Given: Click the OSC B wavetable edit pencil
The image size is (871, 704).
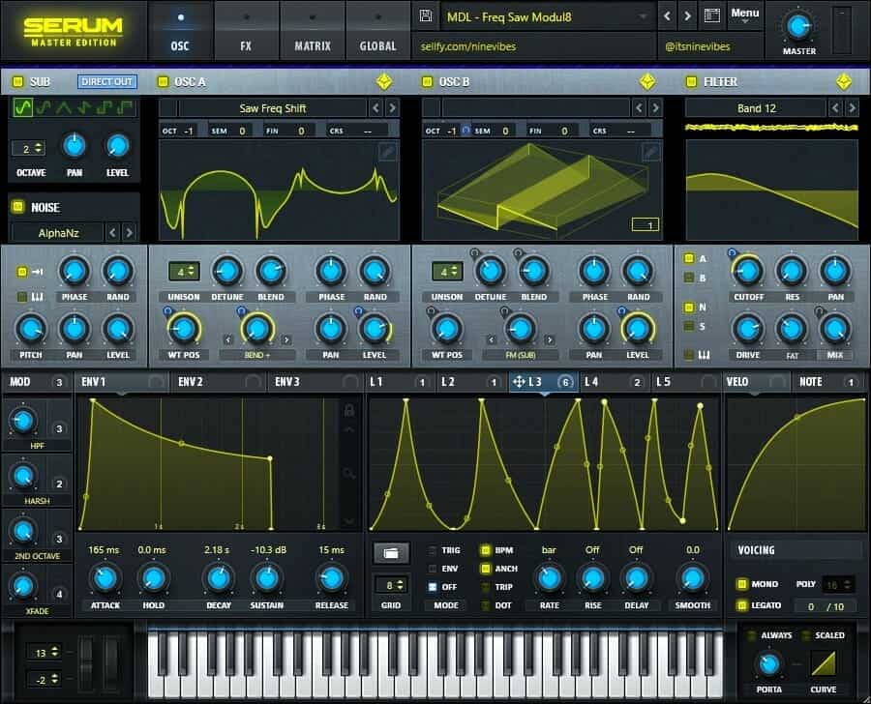Looking at the screenshot, I should point(651,152).
